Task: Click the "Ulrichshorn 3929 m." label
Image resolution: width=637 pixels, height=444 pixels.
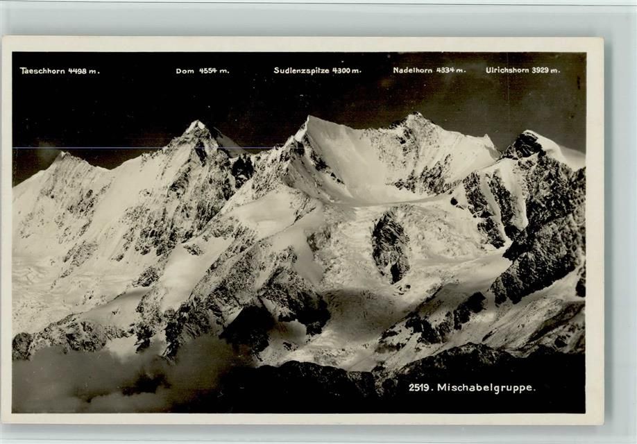Action: click(x=523, y=70)
